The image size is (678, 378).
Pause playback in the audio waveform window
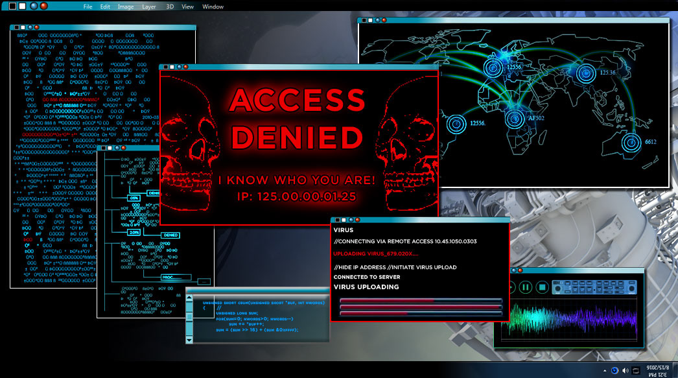[x=526, y=287]
